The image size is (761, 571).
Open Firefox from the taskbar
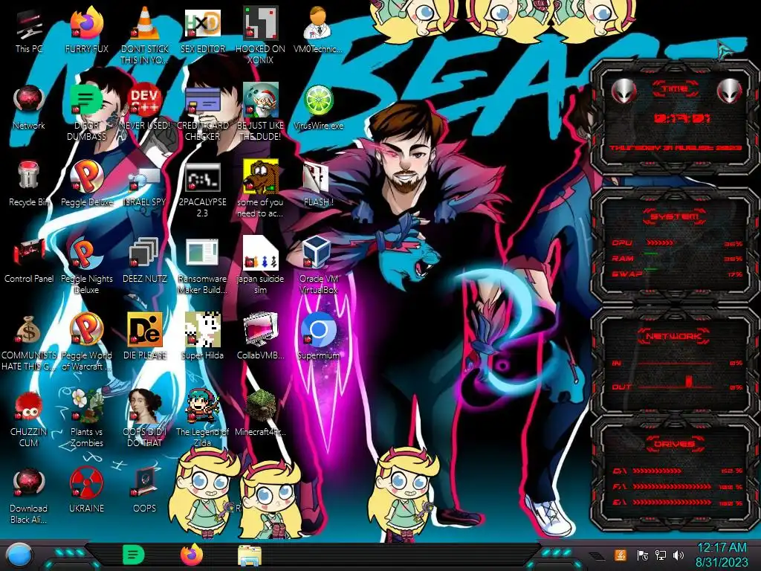click(192, 555)
